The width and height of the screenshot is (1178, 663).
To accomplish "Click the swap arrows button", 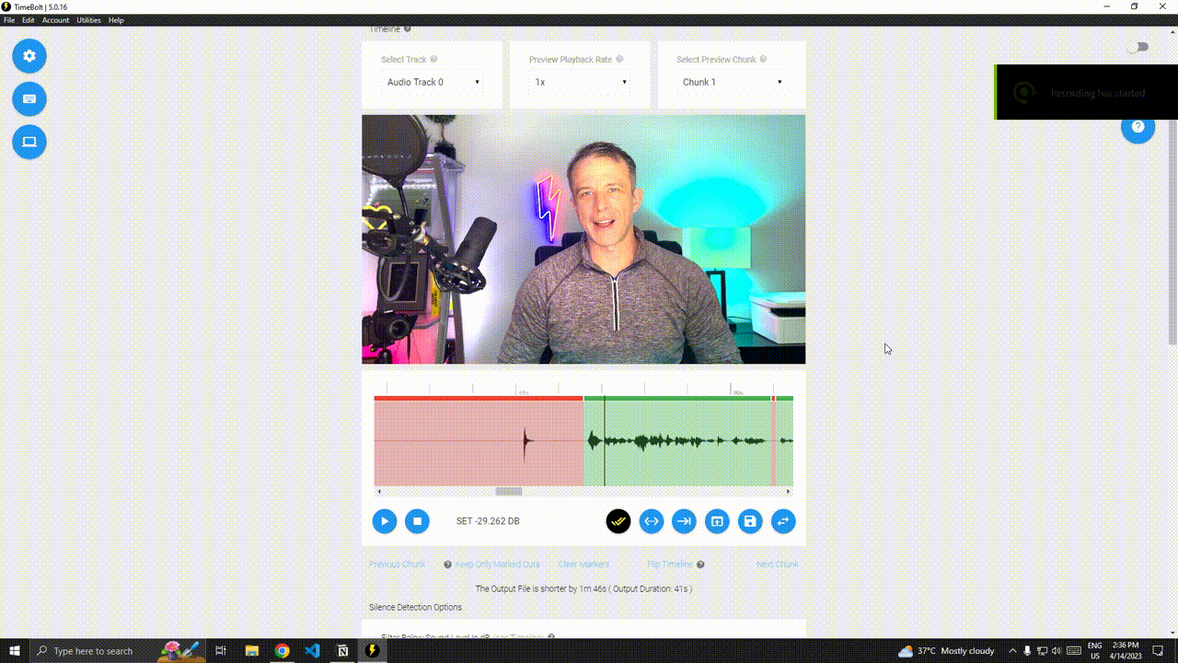I will tap(783, 521).
